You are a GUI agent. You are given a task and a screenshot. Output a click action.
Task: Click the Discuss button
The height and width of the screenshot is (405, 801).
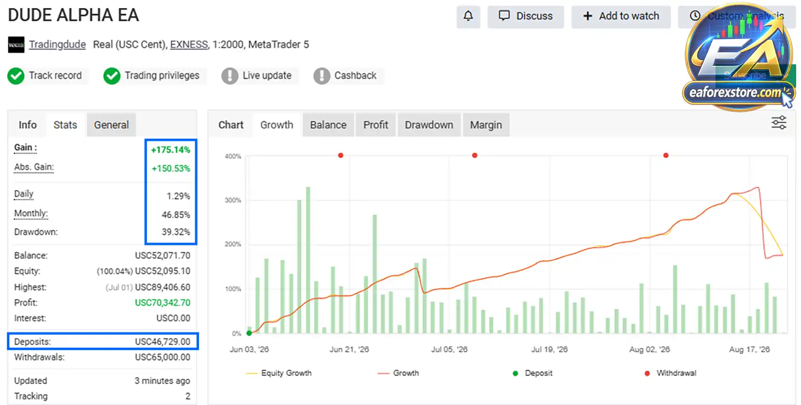526,16
